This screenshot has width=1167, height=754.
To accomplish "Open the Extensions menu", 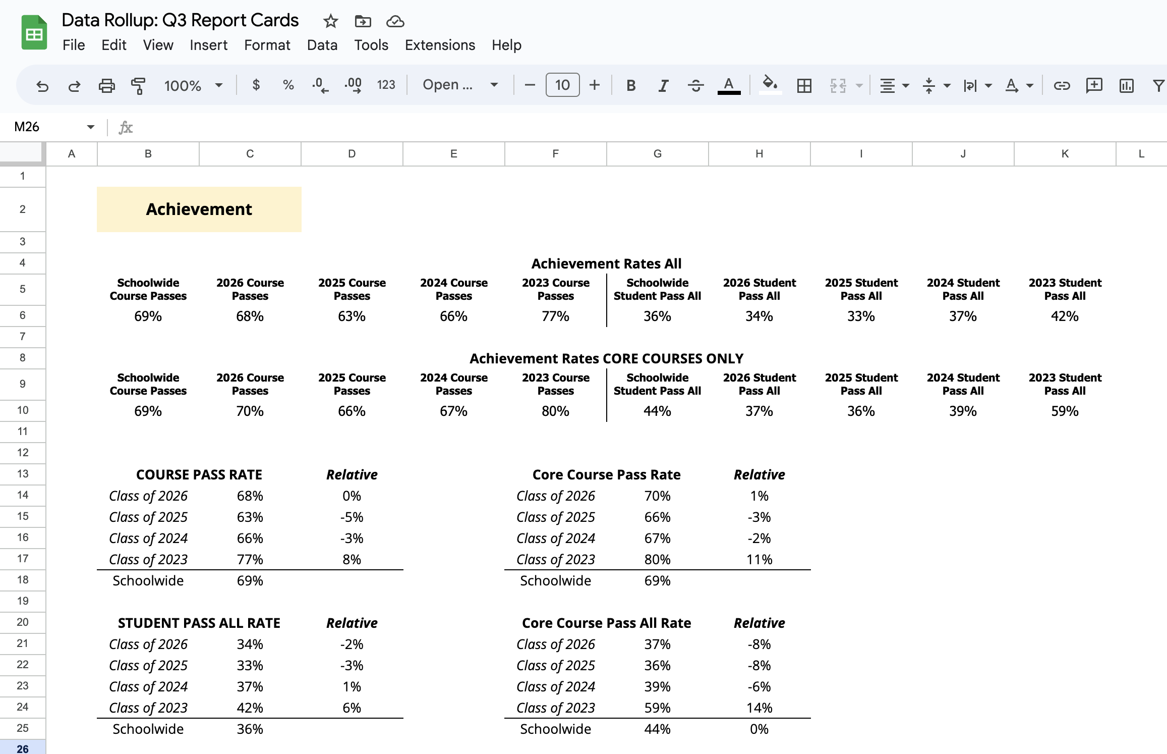I will [x=440, y=45].
